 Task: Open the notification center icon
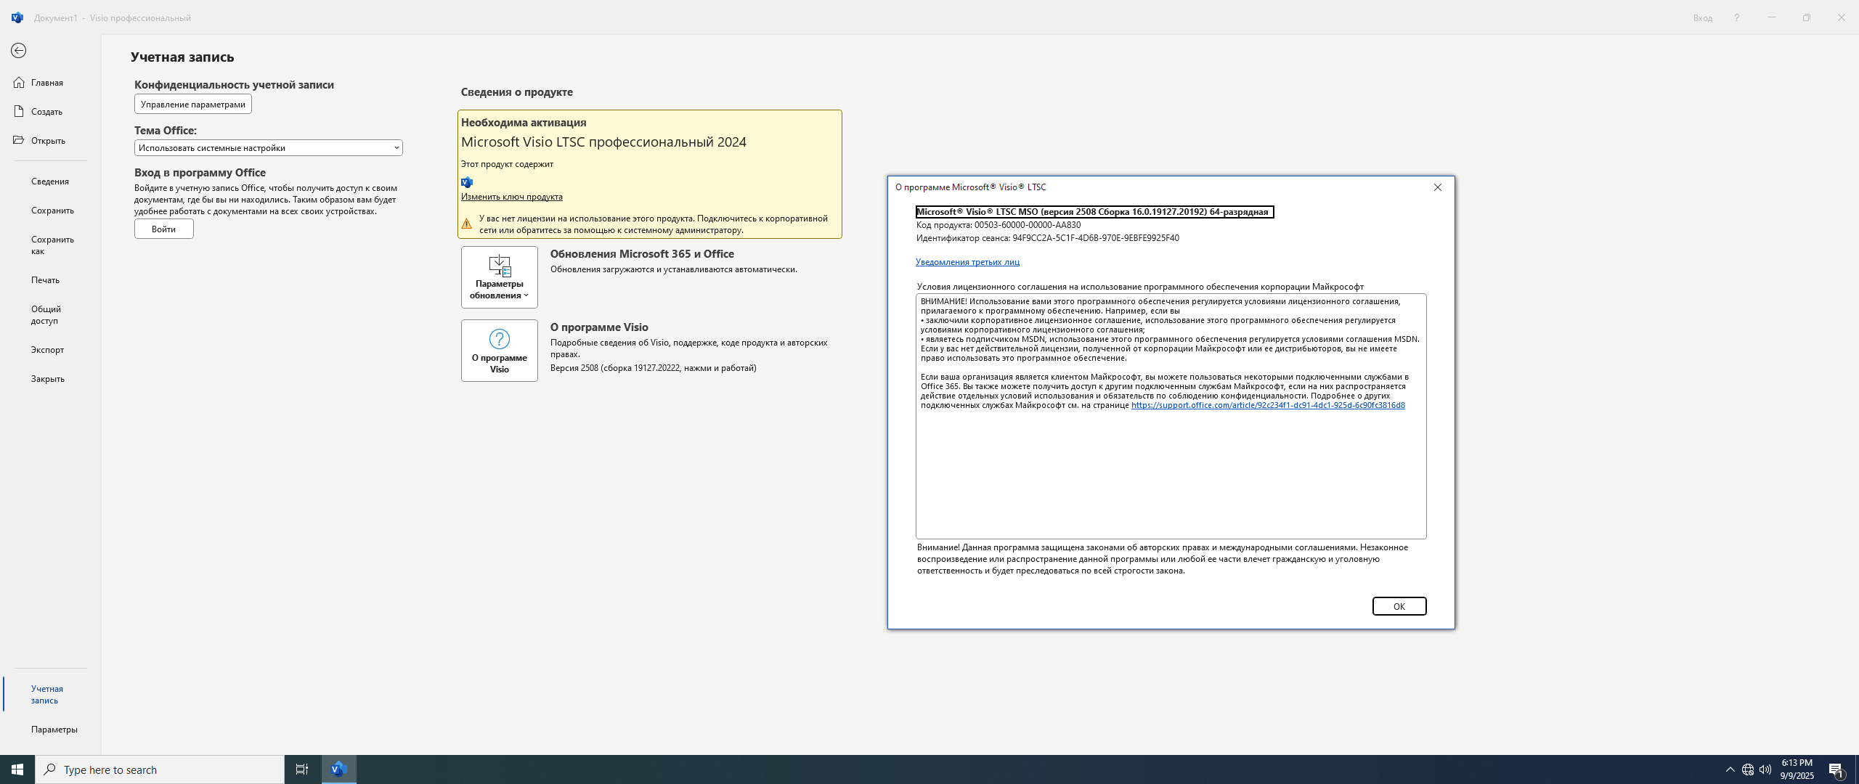[x=1837, y=769]
